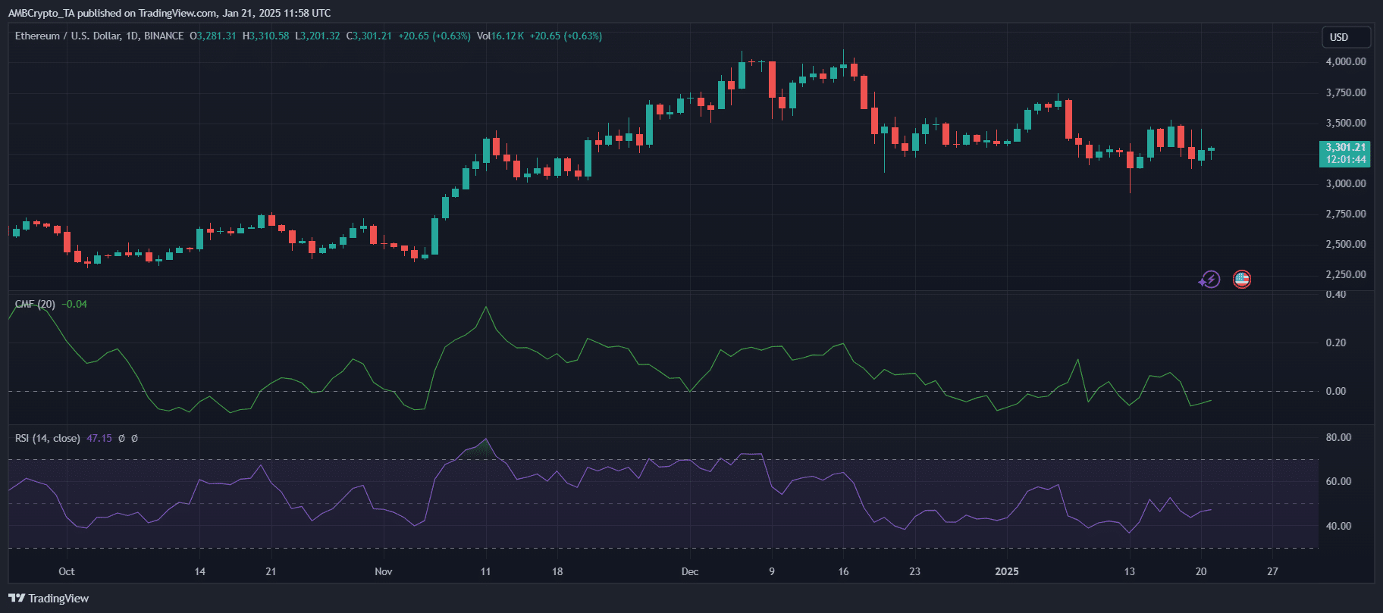
Task: Select the CMF (20) indicator label
Action: point(35,304)
